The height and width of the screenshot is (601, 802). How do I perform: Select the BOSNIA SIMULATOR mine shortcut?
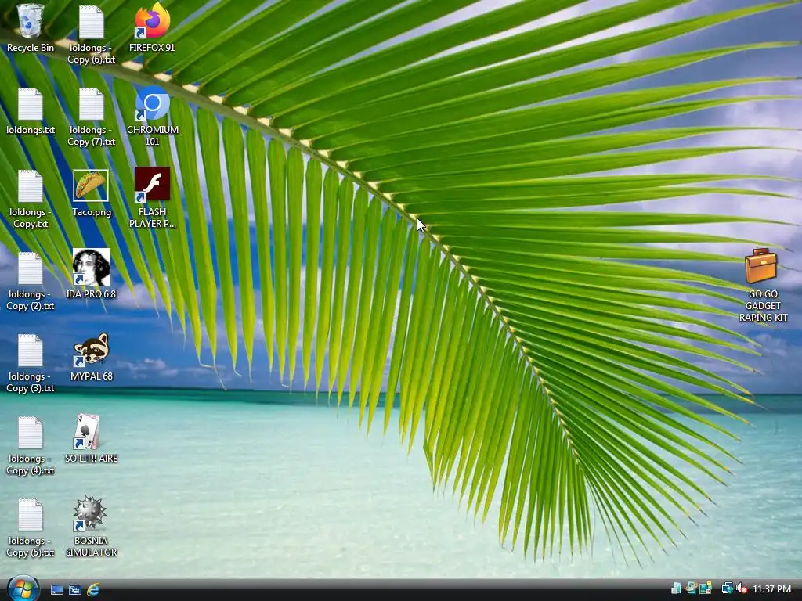pyautogui.click(x=91, y=527)
